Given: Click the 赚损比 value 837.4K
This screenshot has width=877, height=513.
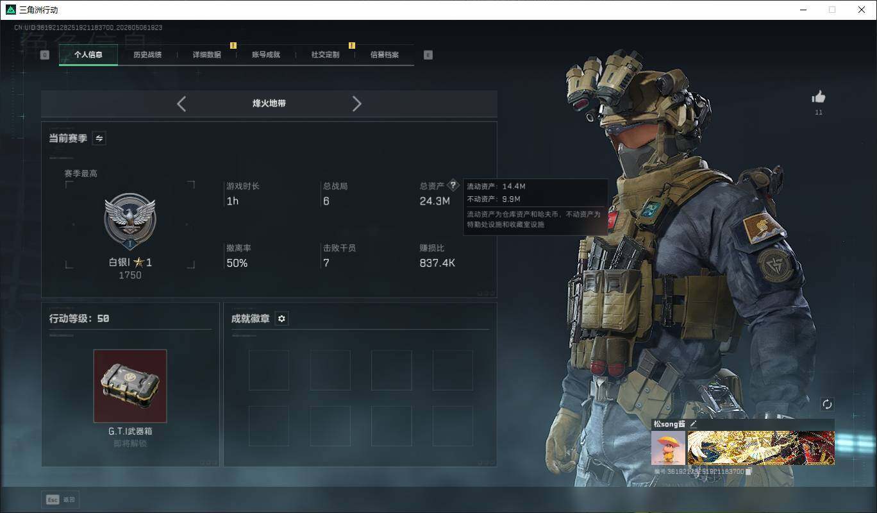Looking at the screenshot, I should (437, 264).
